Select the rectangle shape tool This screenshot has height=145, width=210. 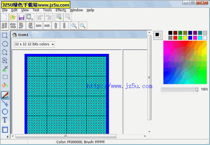5,130
